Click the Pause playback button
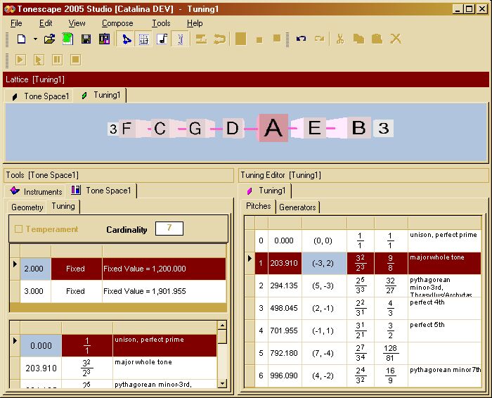Viewport: 492px width, 398px height. (57, 60)
